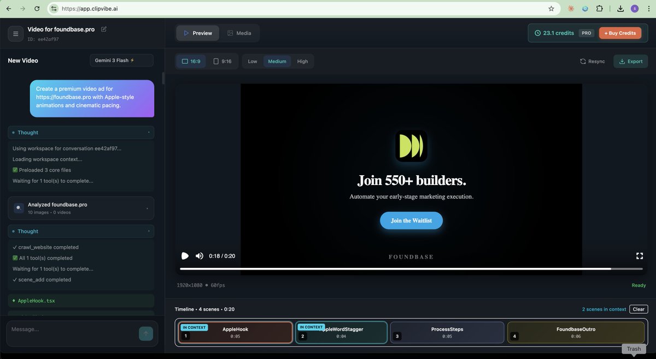
Task: Select AppleWordStagger scene in timeline
Action: [x=341, y=332]
